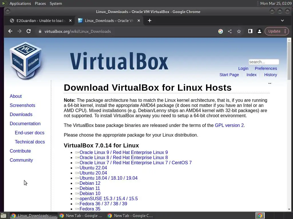Close the E2Guardian tab

pos(70,21)
